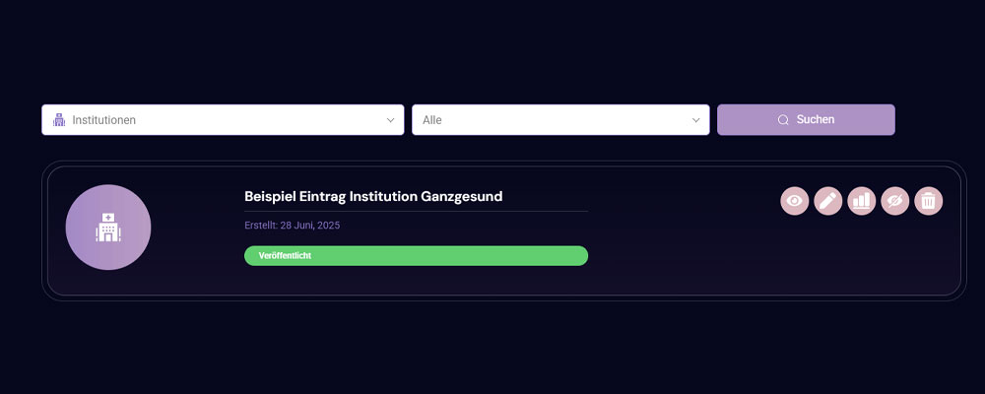The image size is (985, 394).
Task: Click the green Veröffentlicht status bar
Action: [x=416, y=256]
